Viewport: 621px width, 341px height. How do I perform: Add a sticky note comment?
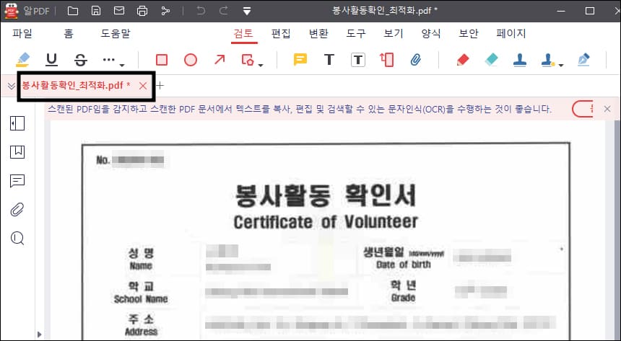tap(300, 60)
